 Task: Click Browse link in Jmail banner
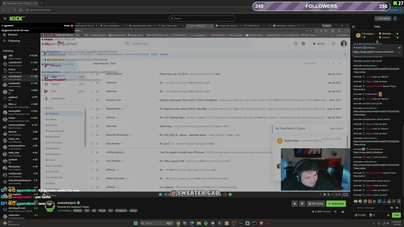[x=145, y=54]
